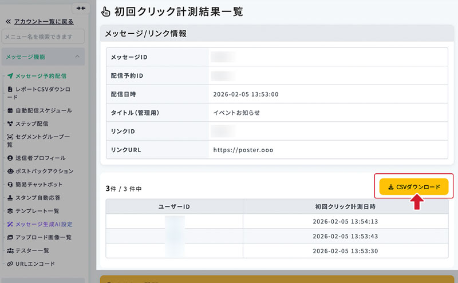Open アップロード画像一覧 menu item
458x283 pixels.
[39, 237]
